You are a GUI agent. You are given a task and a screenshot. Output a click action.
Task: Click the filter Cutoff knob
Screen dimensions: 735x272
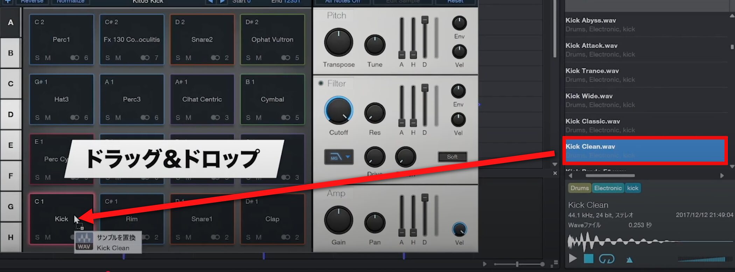pyautogui.click(x=338, y=111)
